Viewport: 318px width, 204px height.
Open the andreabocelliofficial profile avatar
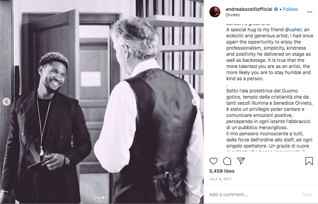pos(215,12)
